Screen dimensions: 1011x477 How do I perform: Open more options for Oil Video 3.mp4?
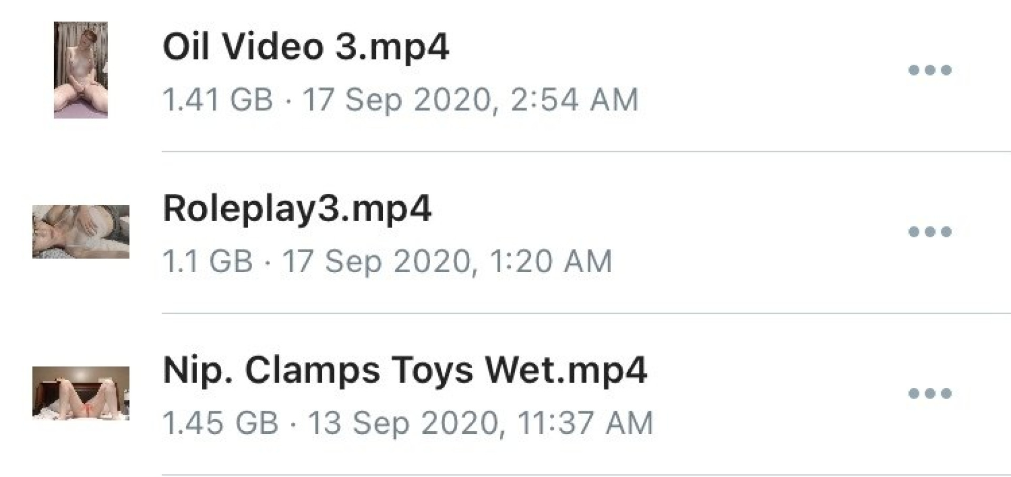tap(930, 70)
